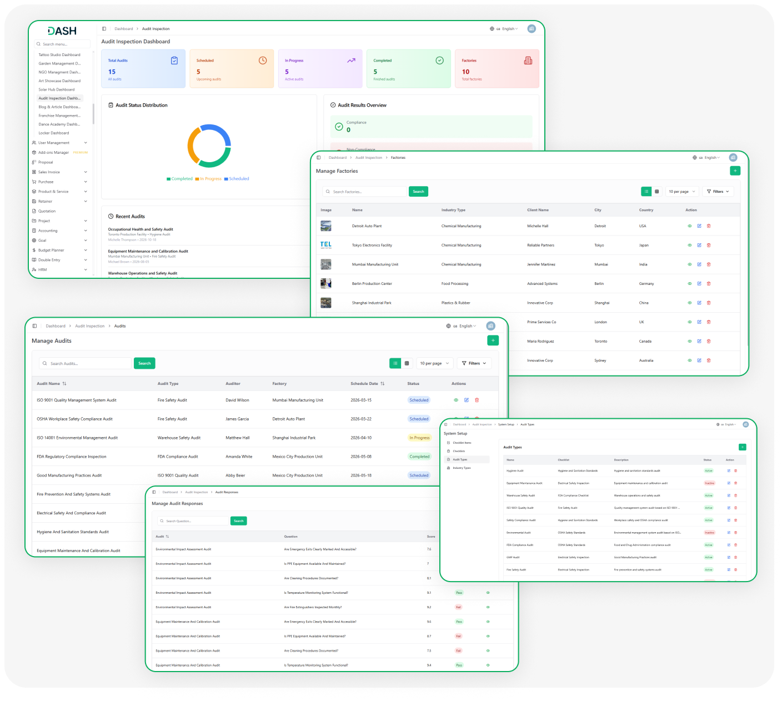Click Scheduled audits card clock icon
The width and height of the screenshot is (782, 701).
point(263,61)
